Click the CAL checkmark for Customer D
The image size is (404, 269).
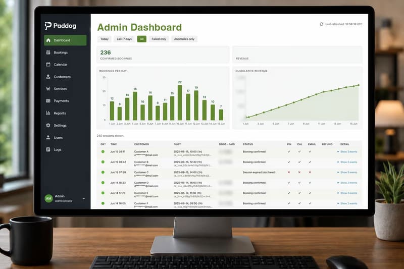tap(299, 183)
